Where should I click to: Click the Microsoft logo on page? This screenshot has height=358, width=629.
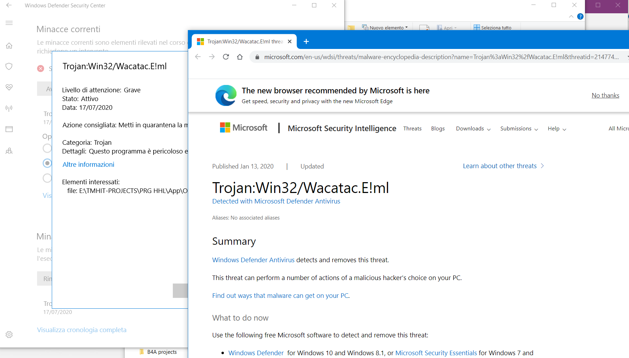click(x=243, y=128)
